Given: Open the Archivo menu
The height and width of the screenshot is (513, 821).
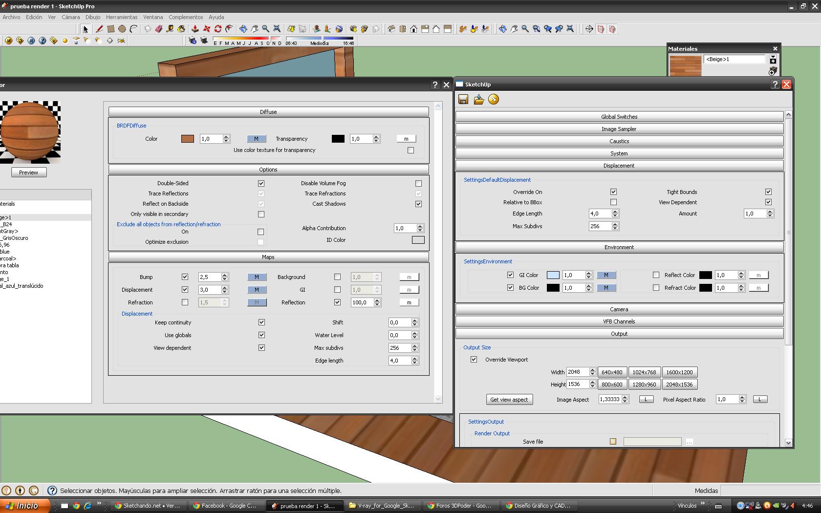Looking at the screenshot, I should coord(11,17).
